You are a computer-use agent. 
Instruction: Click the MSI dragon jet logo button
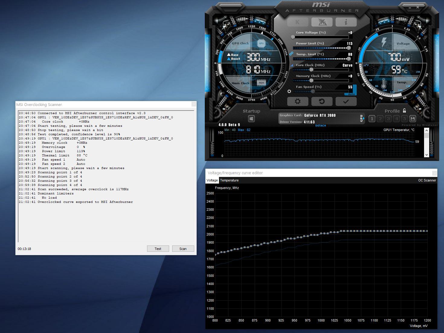pos(322,22)
